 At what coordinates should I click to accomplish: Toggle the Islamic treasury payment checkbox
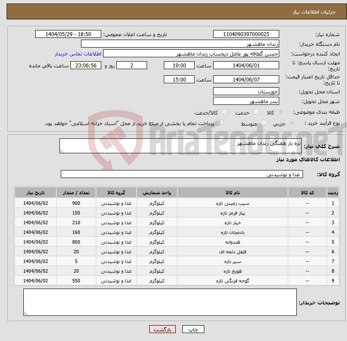(220, 122)
